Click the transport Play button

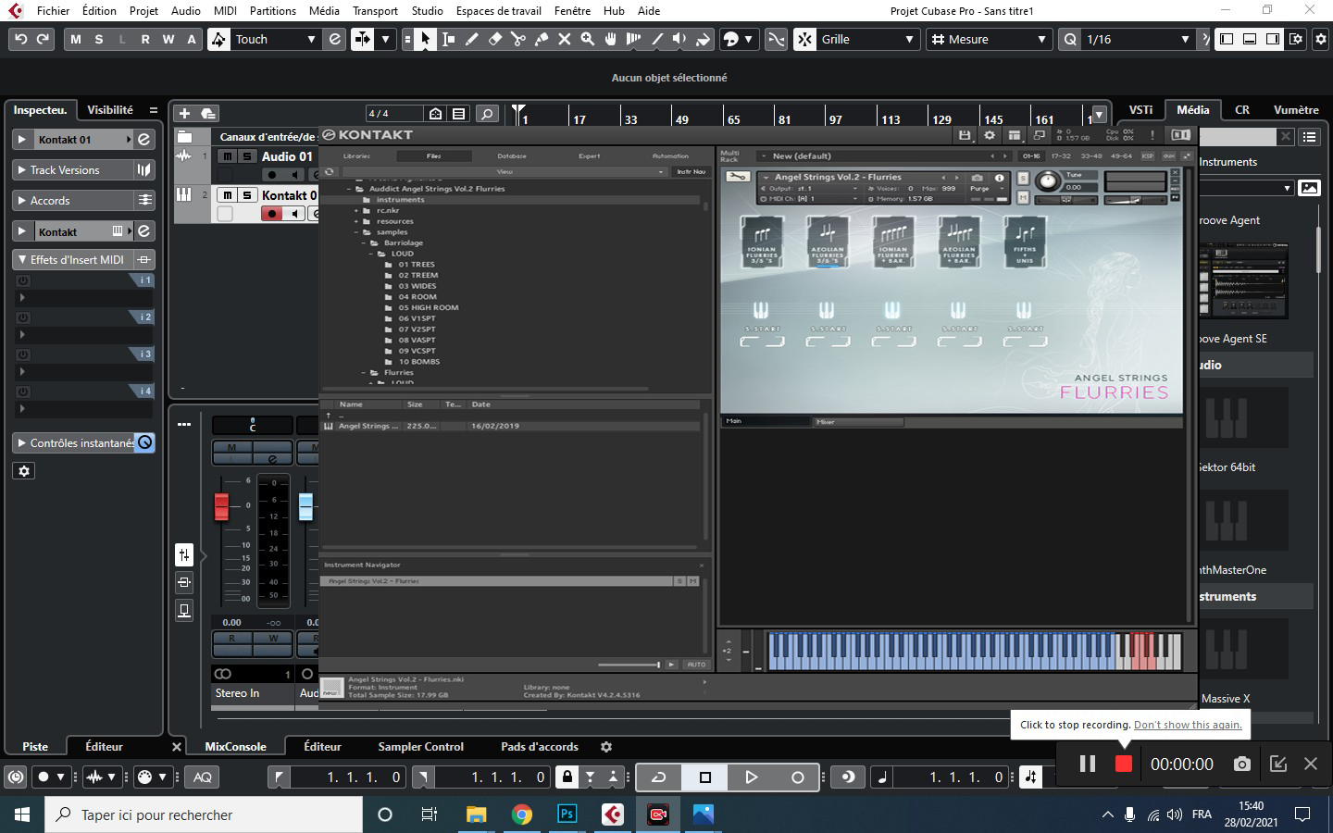click(751, 777)
